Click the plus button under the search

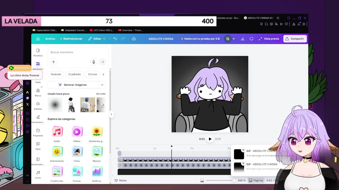[53, 62]
